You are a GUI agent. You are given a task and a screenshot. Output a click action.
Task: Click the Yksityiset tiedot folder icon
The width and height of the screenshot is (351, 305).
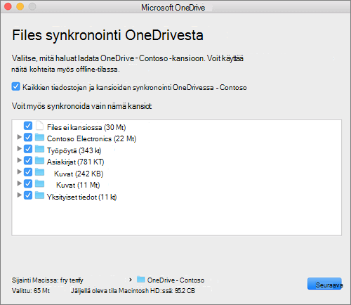39,195
